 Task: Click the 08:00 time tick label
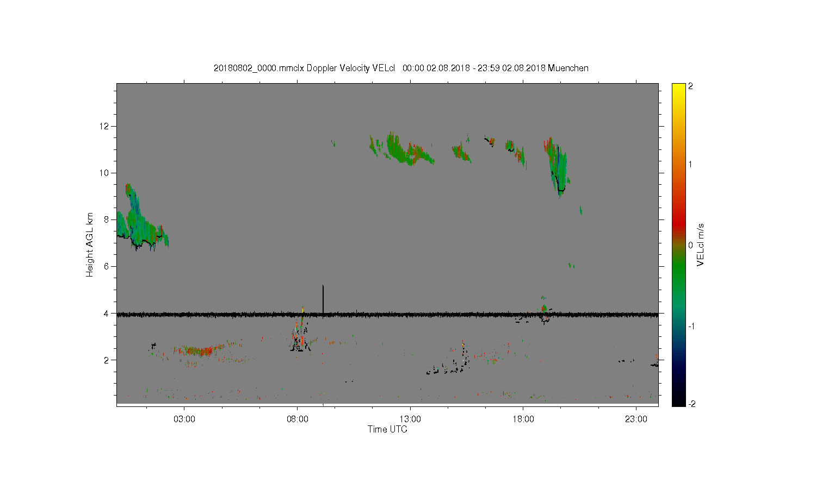(298, 419)
